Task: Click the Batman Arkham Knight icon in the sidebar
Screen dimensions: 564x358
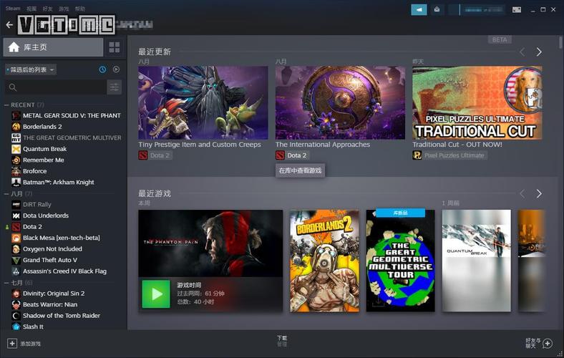Action: [x=16, y=183]
